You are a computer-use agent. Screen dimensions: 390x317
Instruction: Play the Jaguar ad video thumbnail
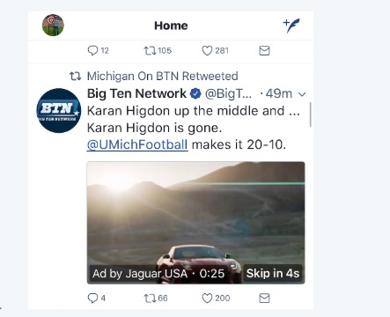coord(195,223)
